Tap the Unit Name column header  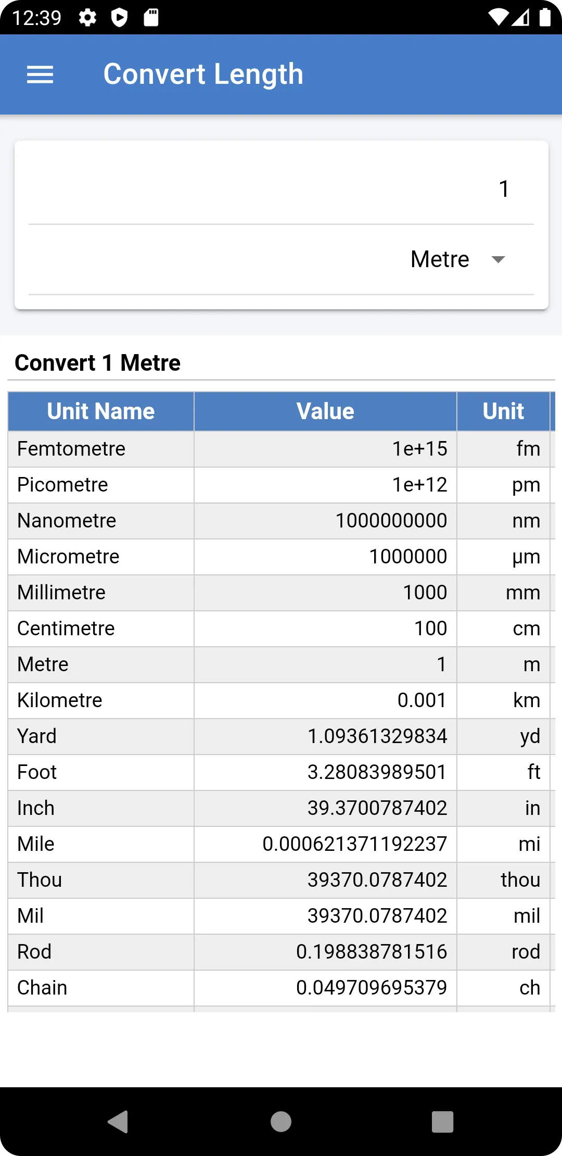(101, 411)
